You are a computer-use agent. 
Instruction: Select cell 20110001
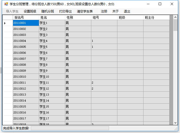[x=26, y=23]
